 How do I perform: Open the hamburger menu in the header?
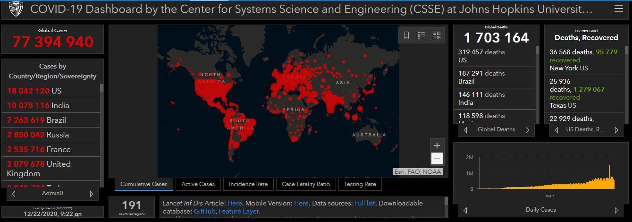tap(618, 9)
